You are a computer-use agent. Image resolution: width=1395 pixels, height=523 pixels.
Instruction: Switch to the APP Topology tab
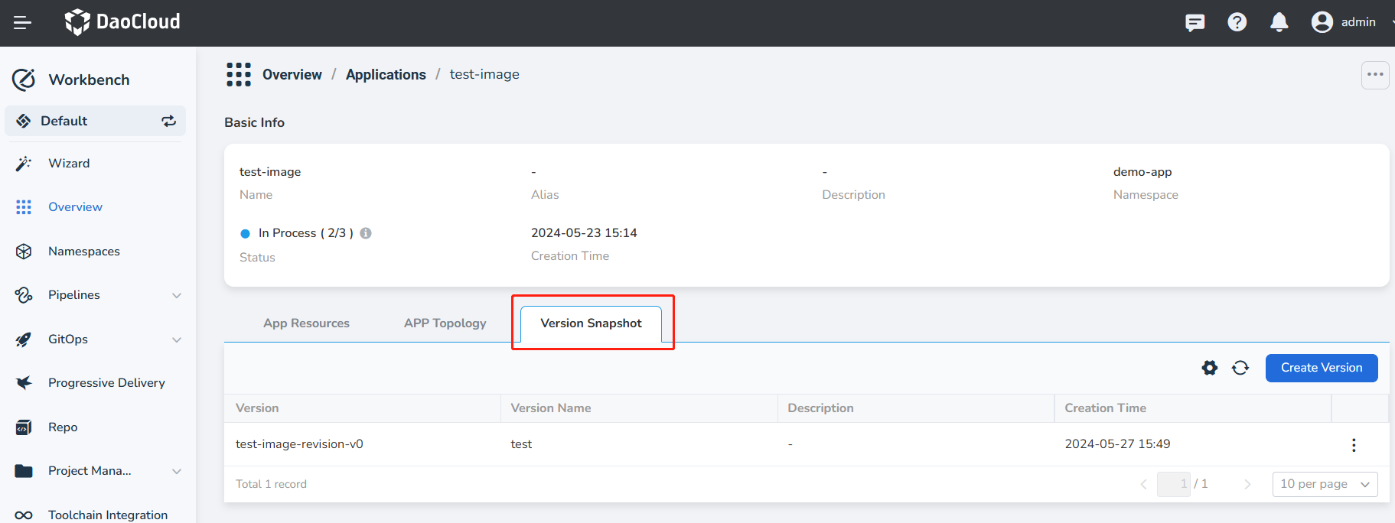click(445, 323)
